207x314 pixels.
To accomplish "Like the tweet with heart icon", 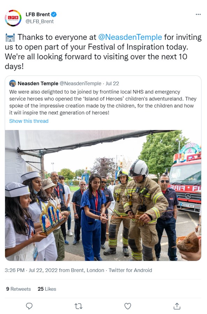I will coord(128,306).
